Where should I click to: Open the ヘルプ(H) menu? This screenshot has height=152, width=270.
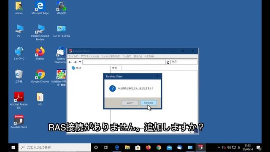pos(149,56)
